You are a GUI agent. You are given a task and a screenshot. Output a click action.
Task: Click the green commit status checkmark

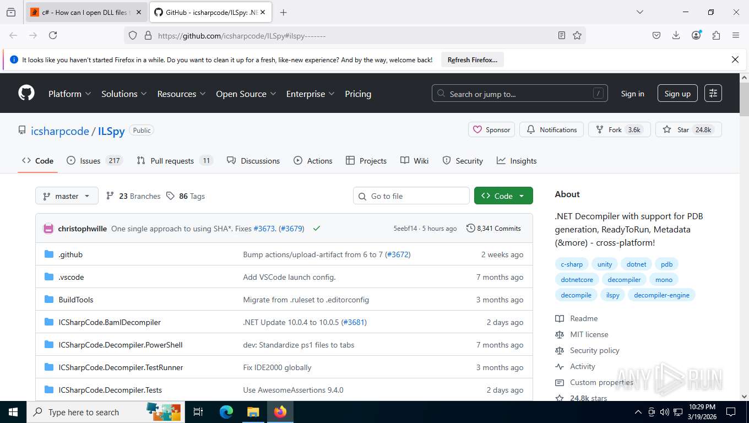[317, 229]
